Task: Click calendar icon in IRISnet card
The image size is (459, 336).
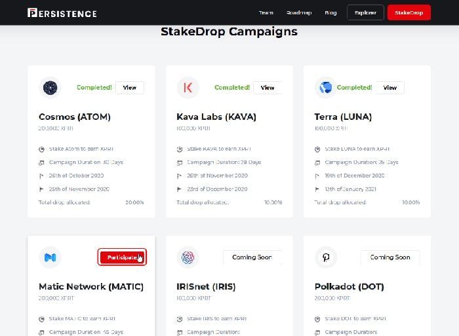Action: pos(180,333)
